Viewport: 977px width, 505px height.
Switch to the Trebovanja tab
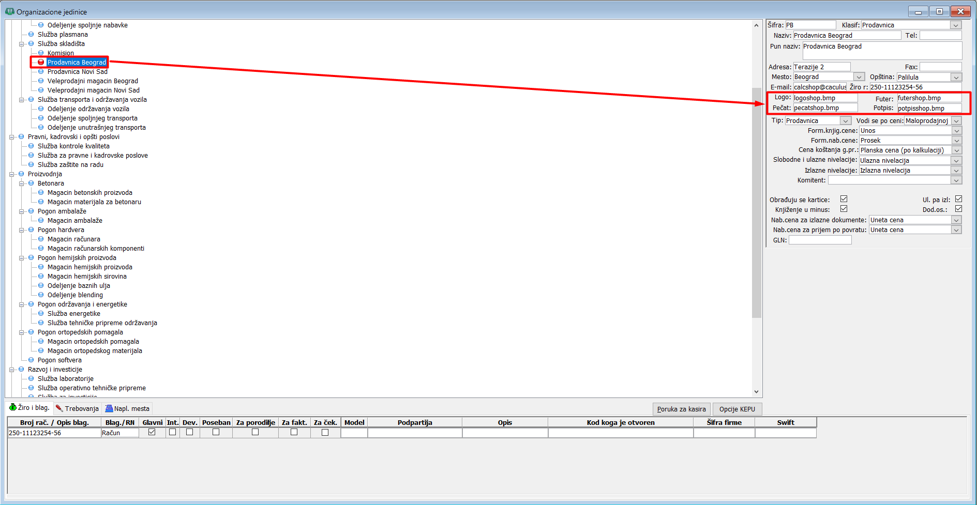(77, 408)
